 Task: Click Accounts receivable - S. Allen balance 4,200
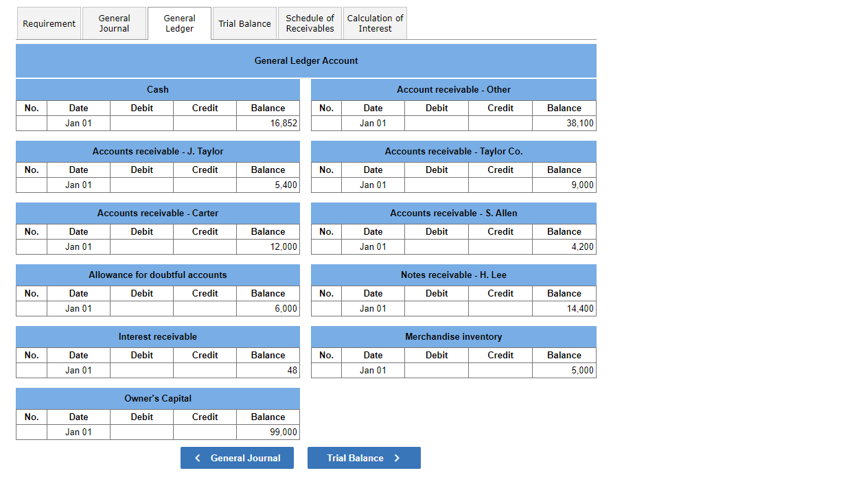tap(564, 246)
